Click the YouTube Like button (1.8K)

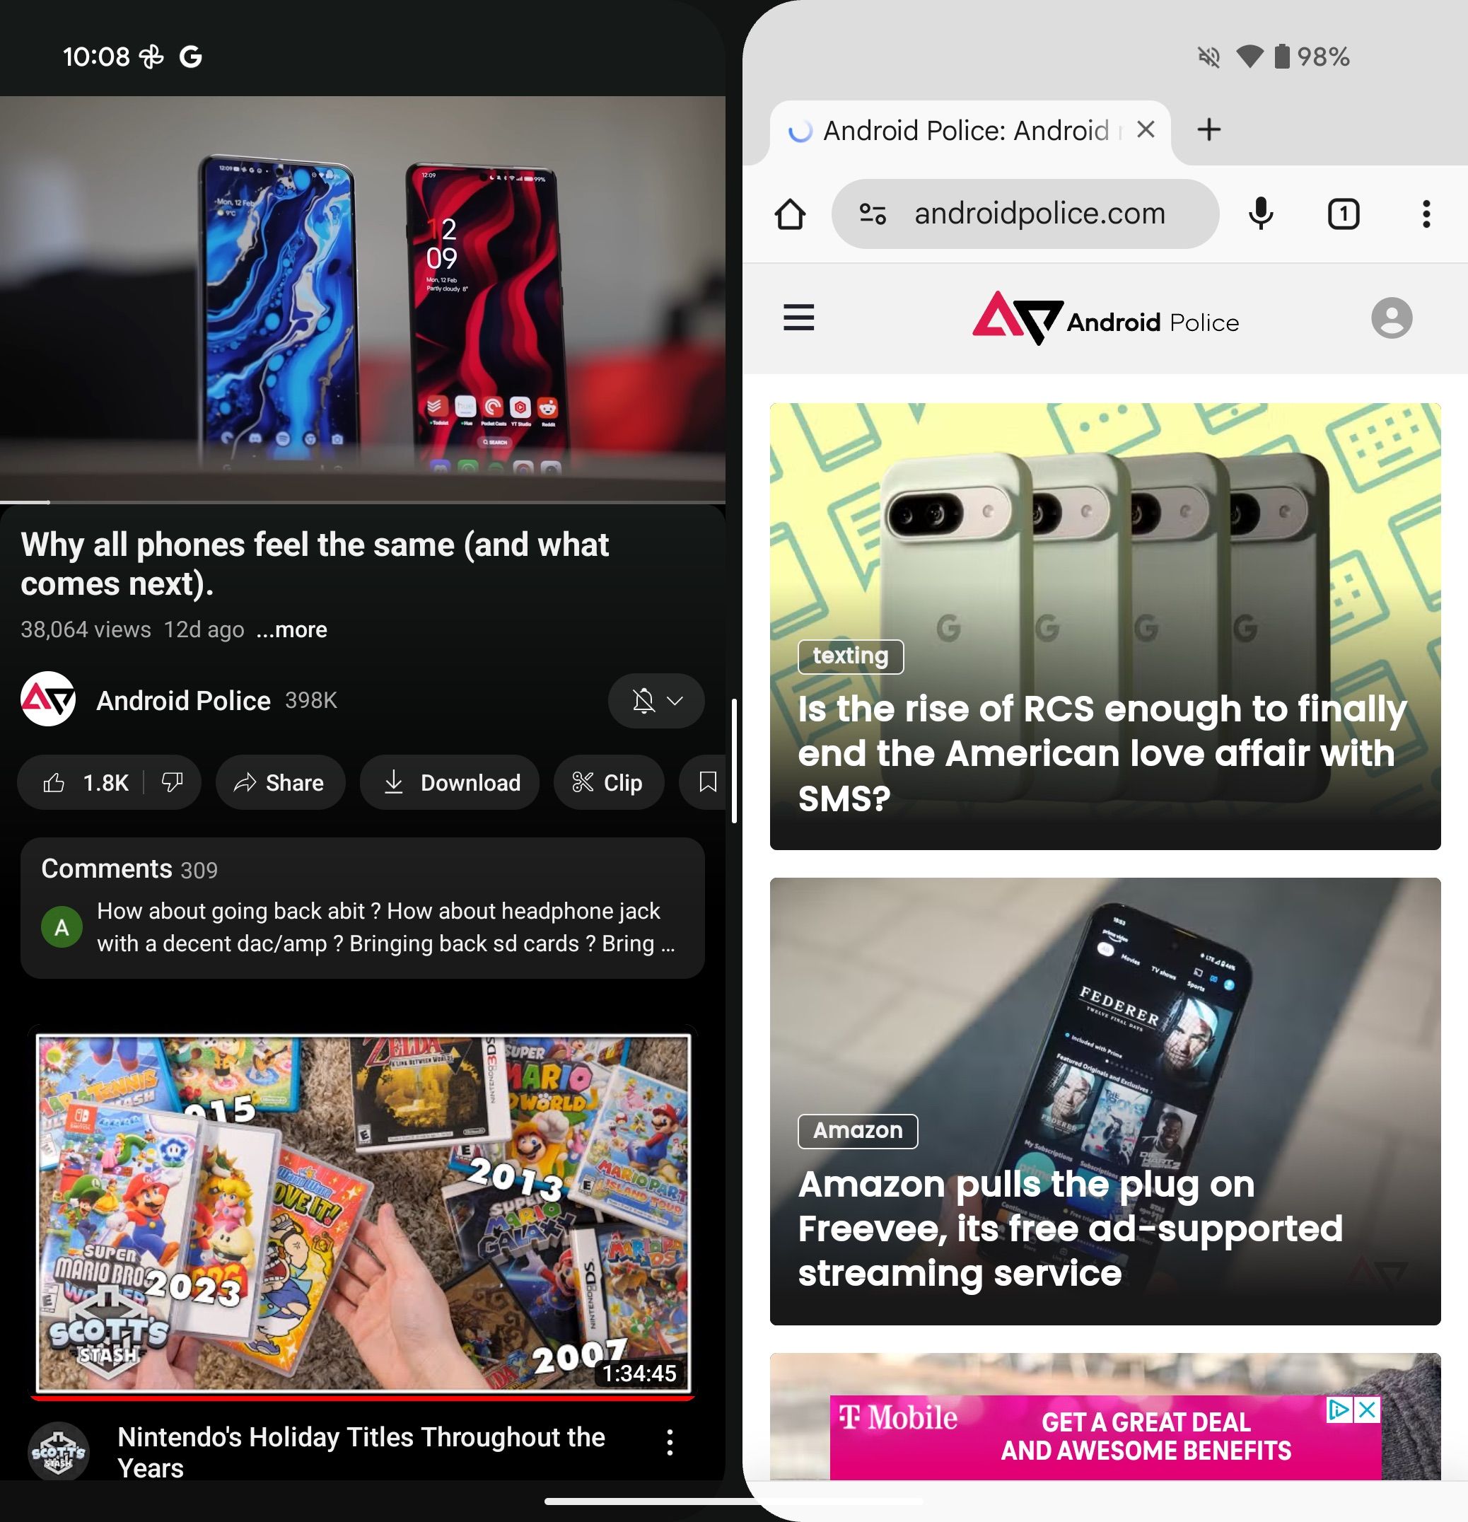pos(84,784)
